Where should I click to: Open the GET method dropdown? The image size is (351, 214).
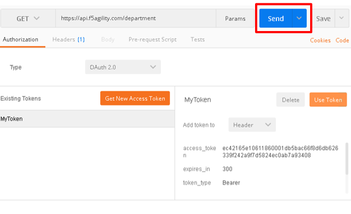28,19
